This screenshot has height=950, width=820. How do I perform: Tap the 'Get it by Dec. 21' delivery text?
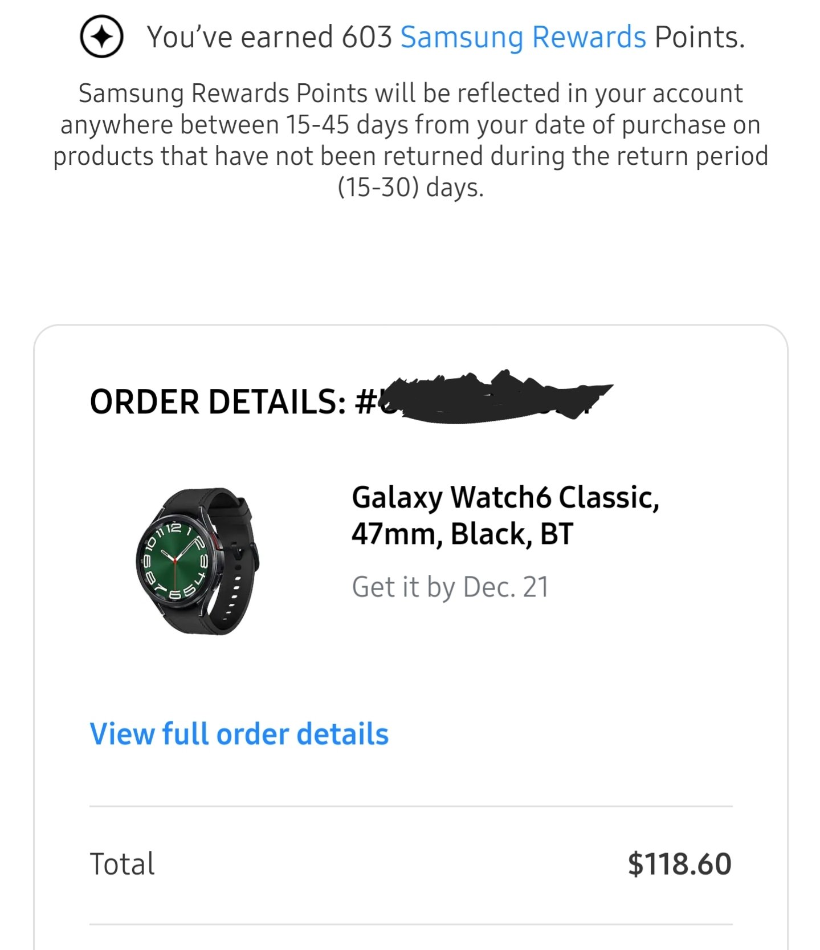(450, 587)
